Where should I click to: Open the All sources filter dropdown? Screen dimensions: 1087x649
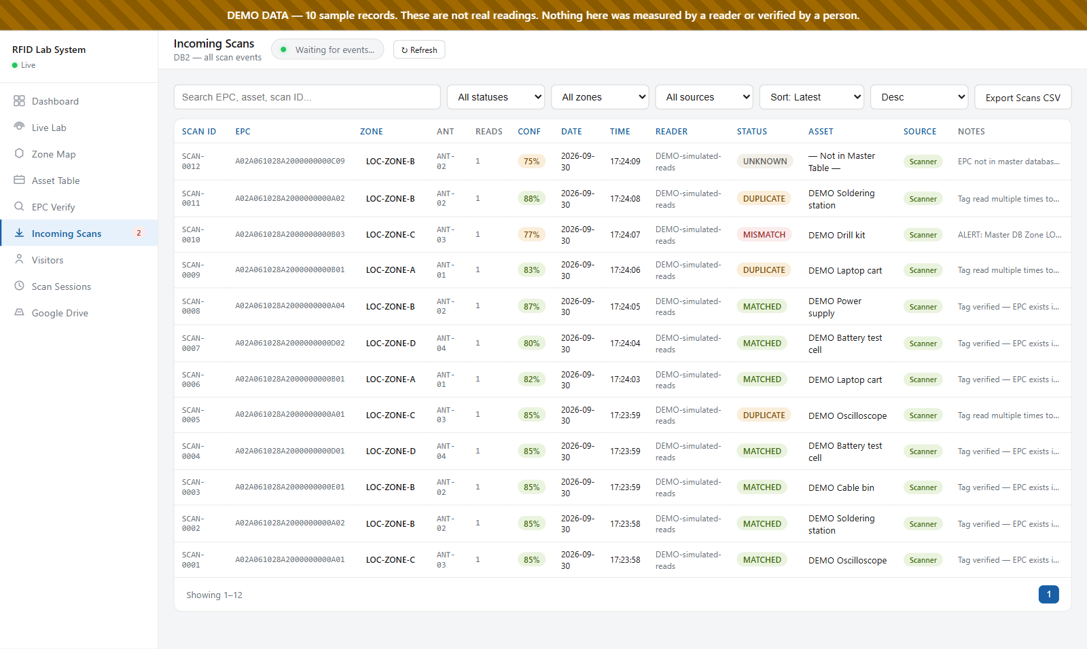tap(705, 97)
